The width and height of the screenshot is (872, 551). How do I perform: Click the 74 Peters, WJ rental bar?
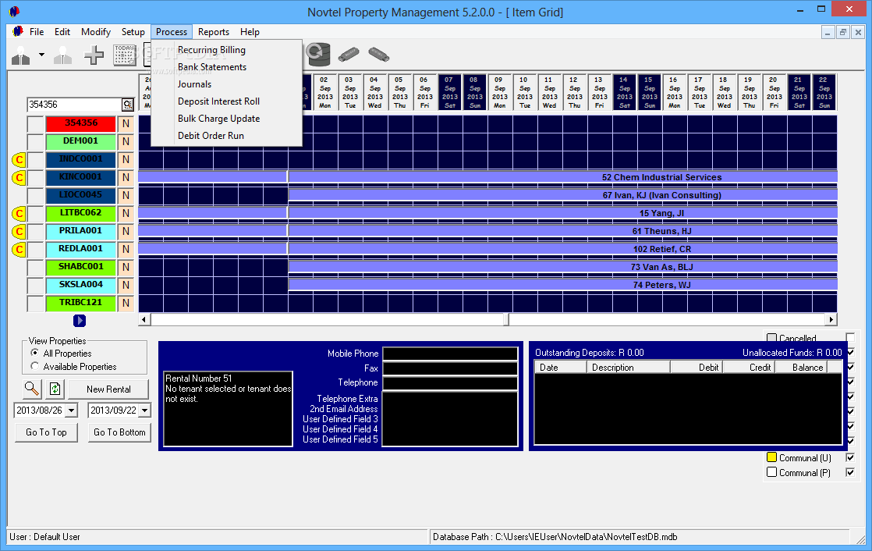[x=563, y=285]
